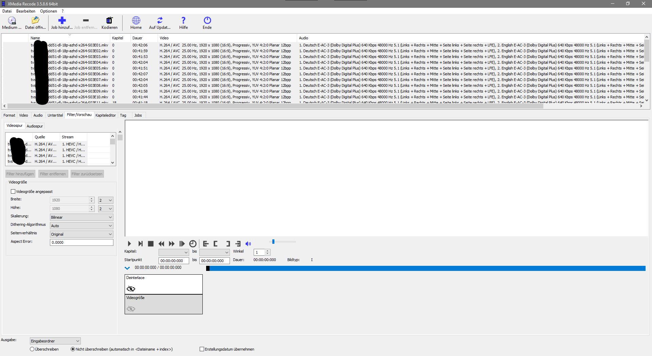
Task: Open the Optionen menu
Action: click(x=49, y=11)
